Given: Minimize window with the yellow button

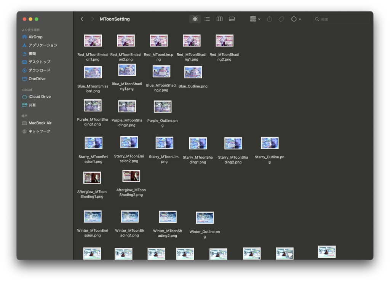Looking at the screenshot, I should tap(30, 19).
